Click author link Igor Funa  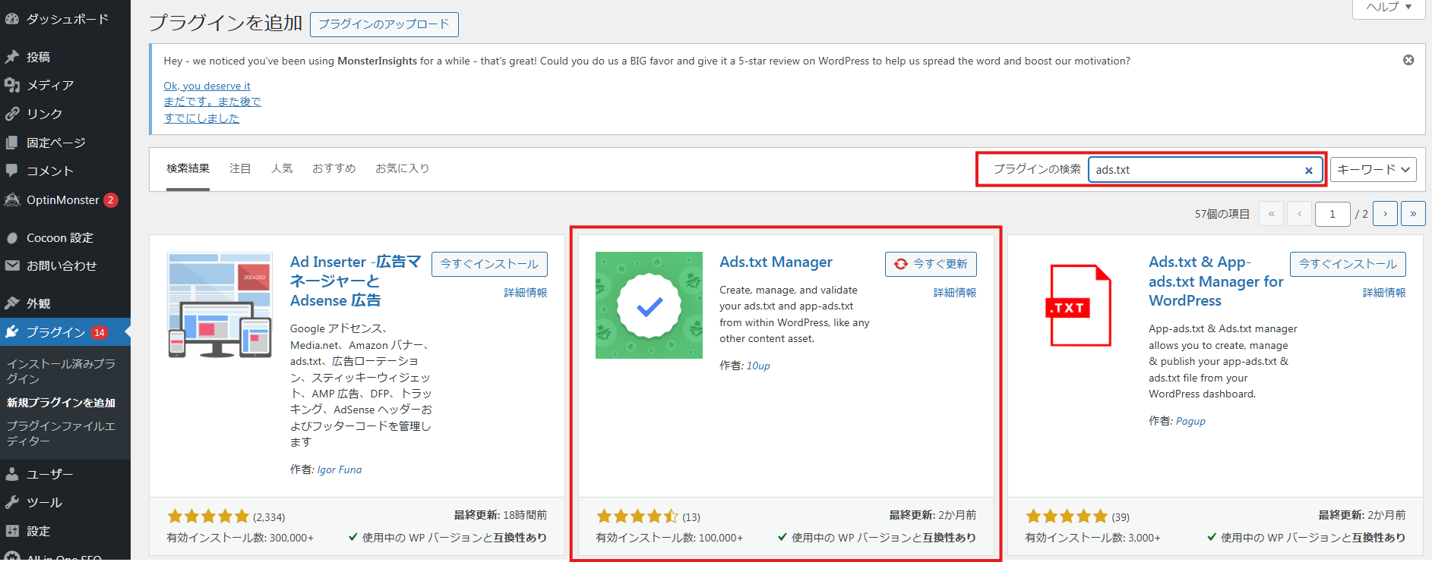point(340,470)
